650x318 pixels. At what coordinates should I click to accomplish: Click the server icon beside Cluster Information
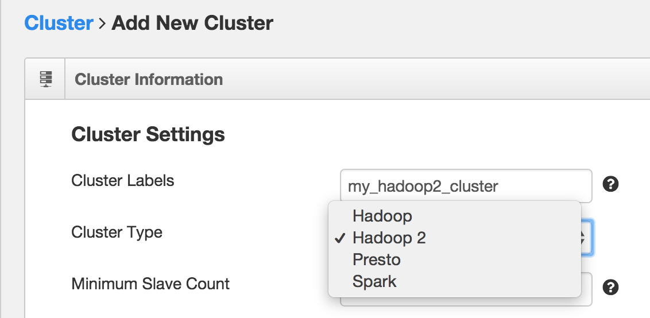point(45,79)
